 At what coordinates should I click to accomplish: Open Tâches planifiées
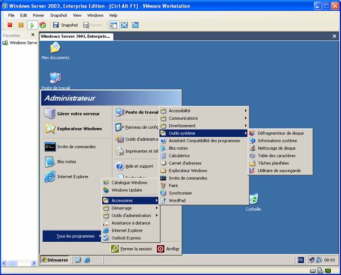click(281, 163)
